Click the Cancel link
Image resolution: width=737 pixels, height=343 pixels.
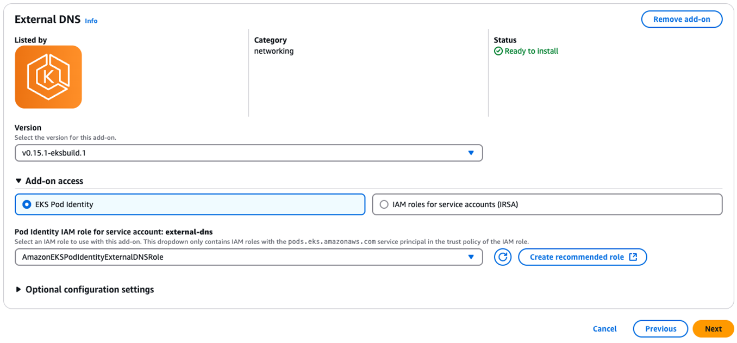[604, 328]
